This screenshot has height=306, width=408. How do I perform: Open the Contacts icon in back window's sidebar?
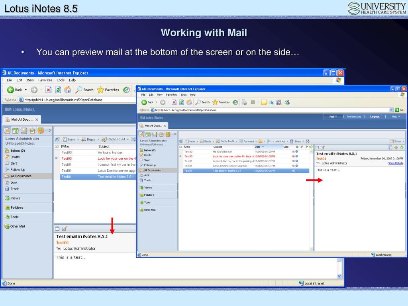pyautogui.click(x=24, y=131)
